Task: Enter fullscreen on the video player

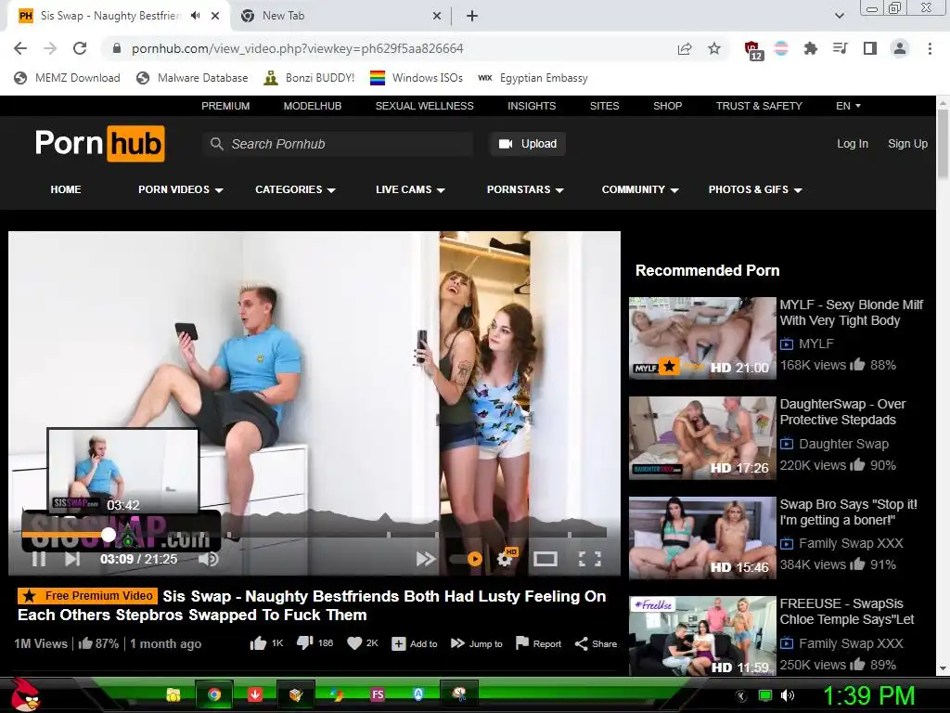Action: 589,559
